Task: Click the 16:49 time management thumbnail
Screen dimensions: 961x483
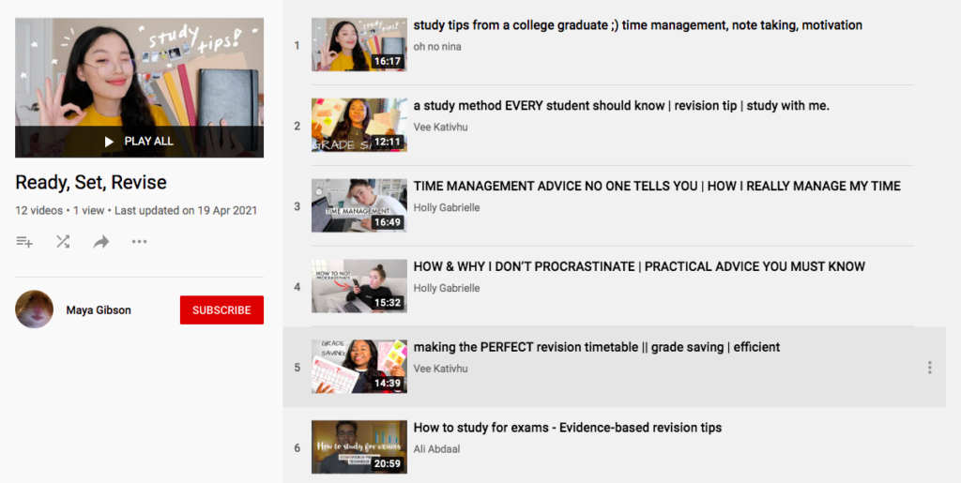Action: pos(359,205)
